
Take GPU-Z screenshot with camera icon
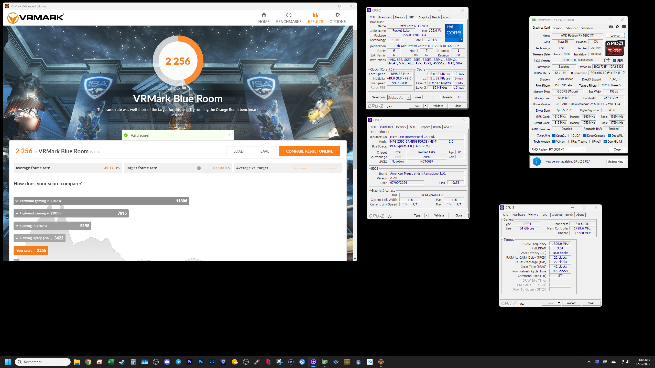click(611, 27)
